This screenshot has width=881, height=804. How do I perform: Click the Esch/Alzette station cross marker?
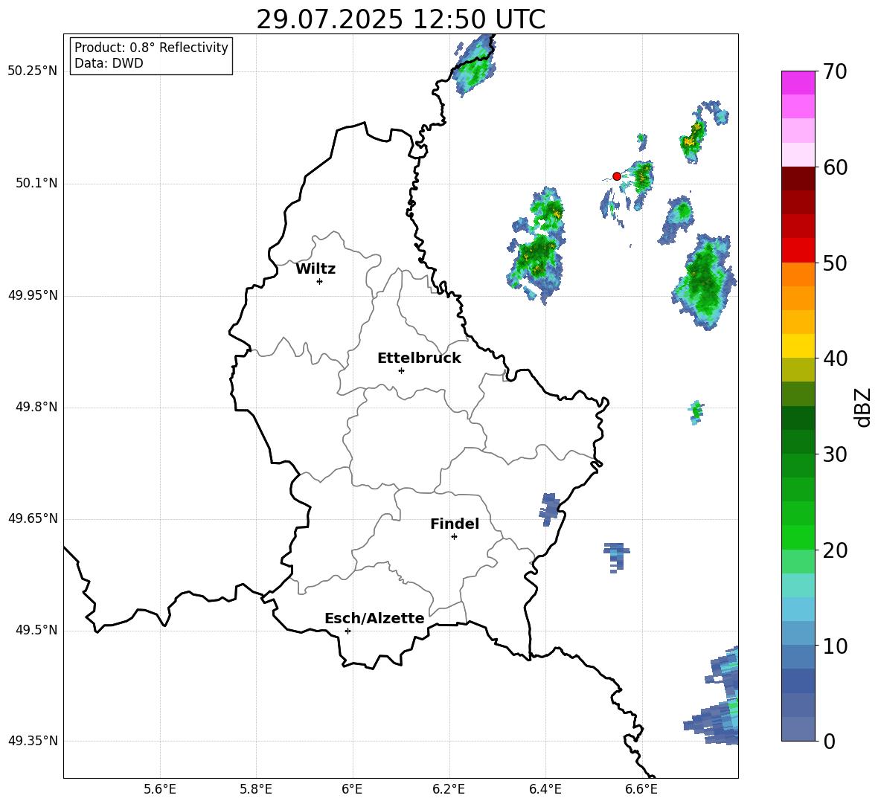click(x=347, y=631)
